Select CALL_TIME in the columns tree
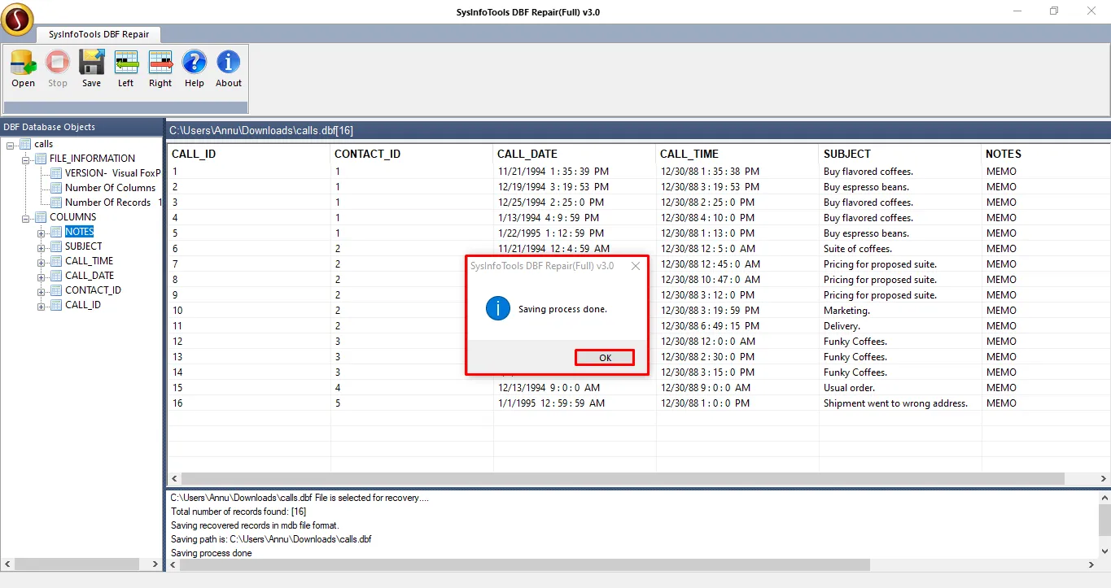Viewport: 1111px width, 588px height. [89, 261]
